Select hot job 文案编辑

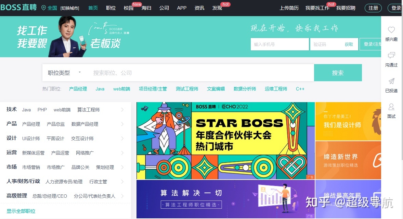[216, 89]
